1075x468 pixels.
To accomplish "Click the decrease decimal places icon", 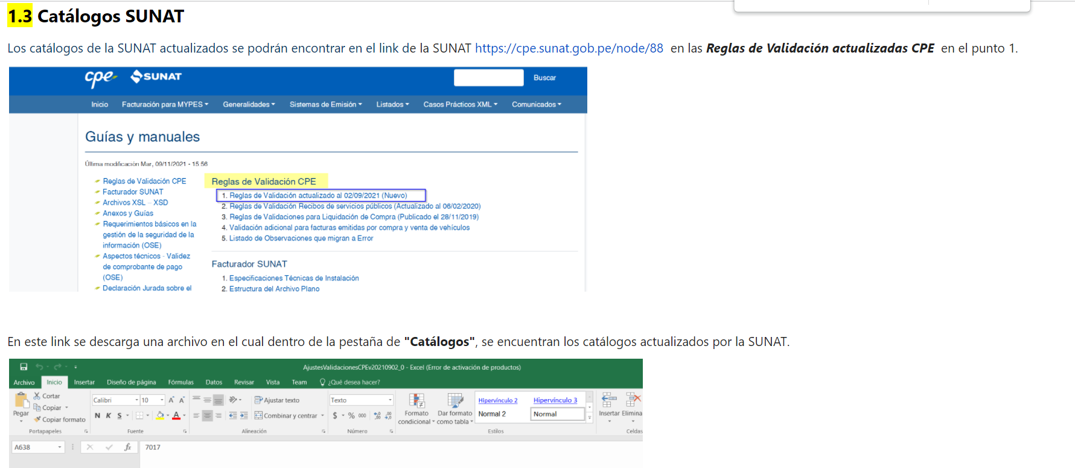I will coord(388,415).
